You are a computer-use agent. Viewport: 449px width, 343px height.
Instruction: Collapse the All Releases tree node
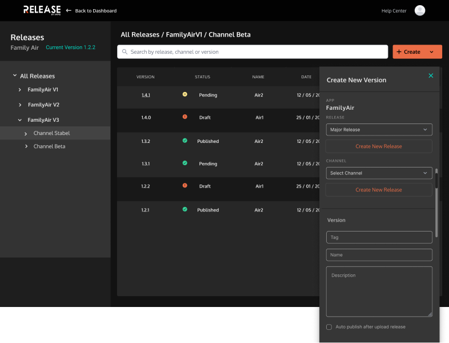pyautogui.click(x=15, y=76)
